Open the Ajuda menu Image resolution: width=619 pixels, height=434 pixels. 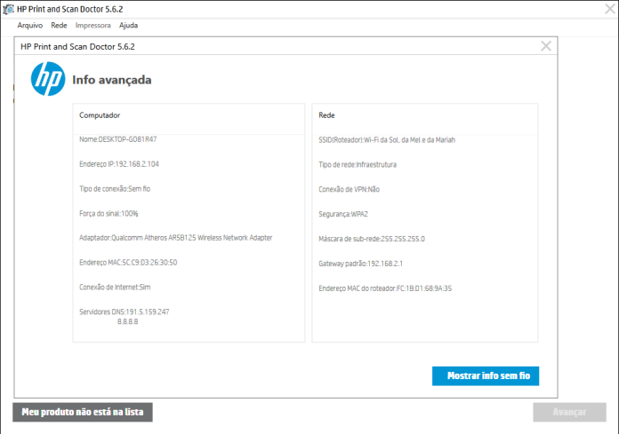128,25
